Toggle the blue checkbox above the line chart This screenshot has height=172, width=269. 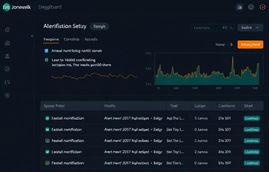47,51
